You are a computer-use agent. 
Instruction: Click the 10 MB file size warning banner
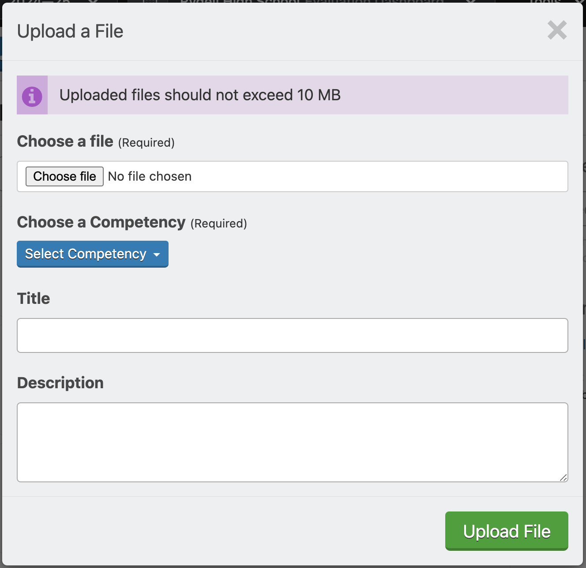point(292,95)
